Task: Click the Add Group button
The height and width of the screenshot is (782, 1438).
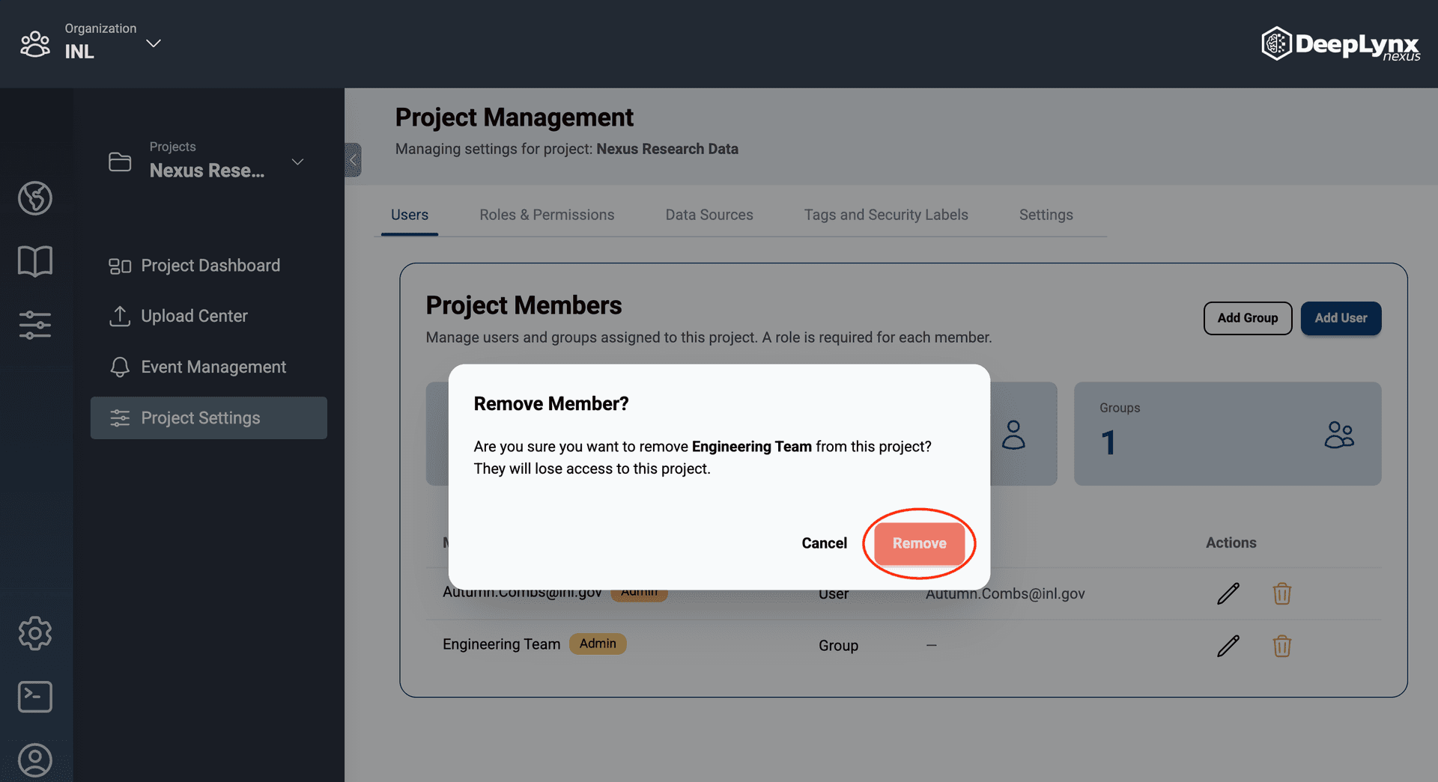Action: pyautogui.click(x=1247, y=318)
